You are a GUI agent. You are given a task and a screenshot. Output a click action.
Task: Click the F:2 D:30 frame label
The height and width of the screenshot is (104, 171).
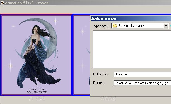click(109, 99)
